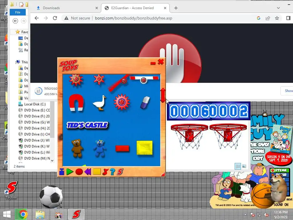The image size is (293, 220).
Task: Click the purple rewind arrows in Soup Toys
Action: click(88, 172)
